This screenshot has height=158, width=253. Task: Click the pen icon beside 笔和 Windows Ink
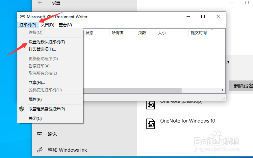tap(40, 150)
